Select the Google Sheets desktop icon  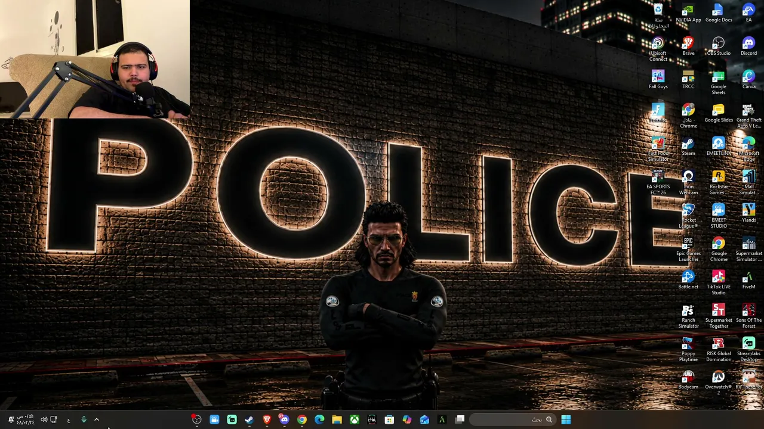[719, 83]
